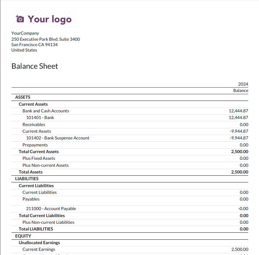This screenshot has width=259, height=255.
Task: Select the 101401 - Bank account line
Action: tap(40, 117)
